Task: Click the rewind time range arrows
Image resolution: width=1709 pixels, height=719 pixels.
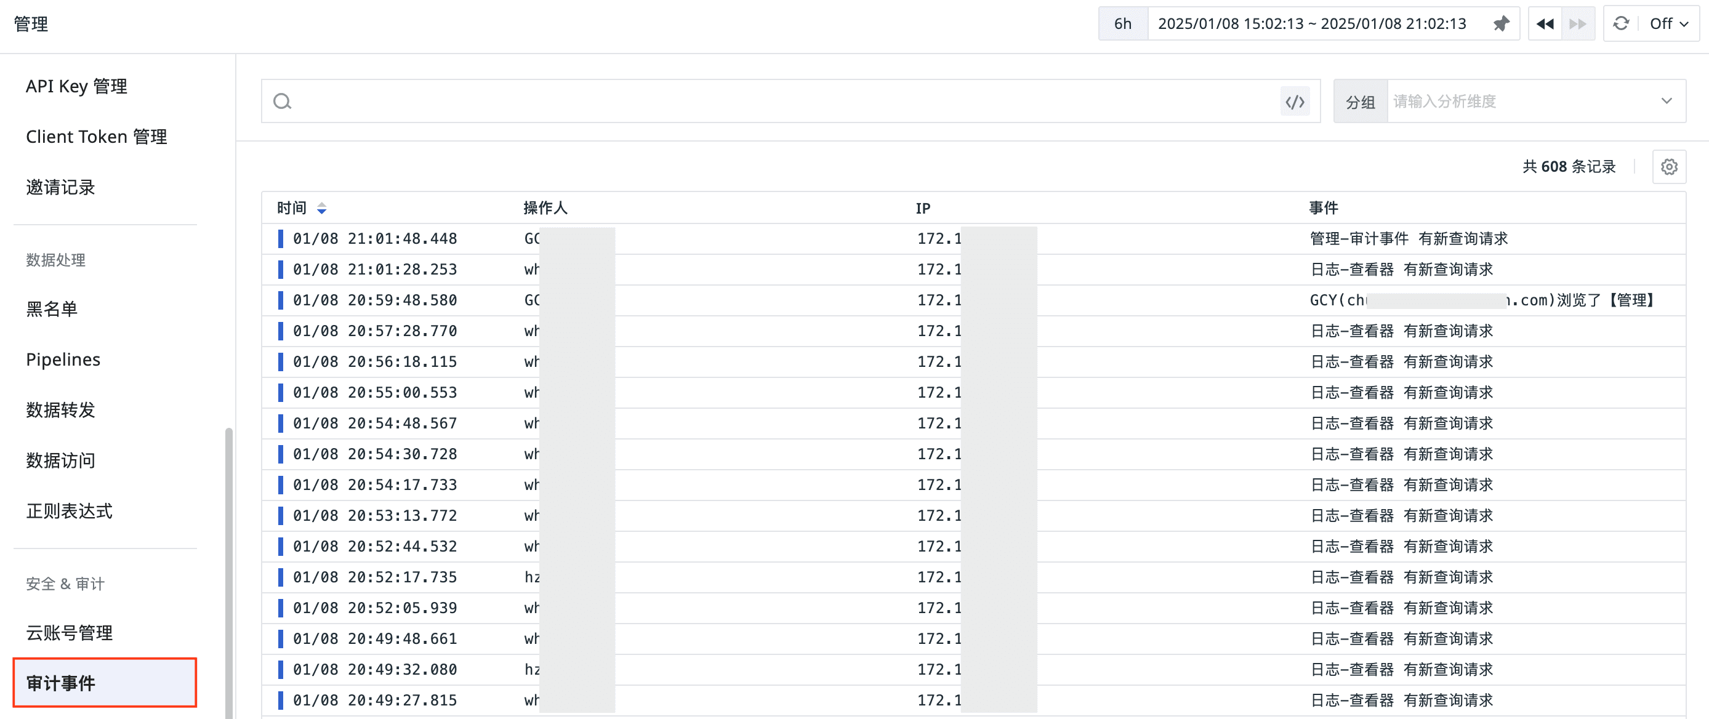Action: 1545,24
